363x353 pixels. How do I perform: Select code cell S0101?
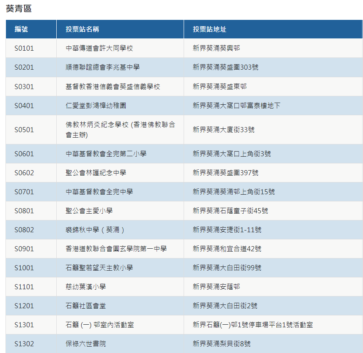[24, 48]
